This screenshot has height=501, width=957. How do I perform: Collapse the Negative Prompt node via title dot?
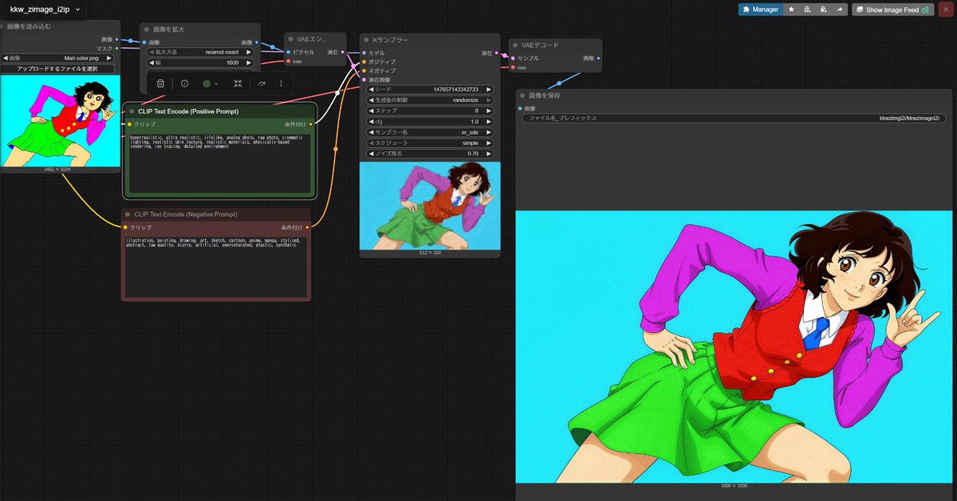pos(128,214)
